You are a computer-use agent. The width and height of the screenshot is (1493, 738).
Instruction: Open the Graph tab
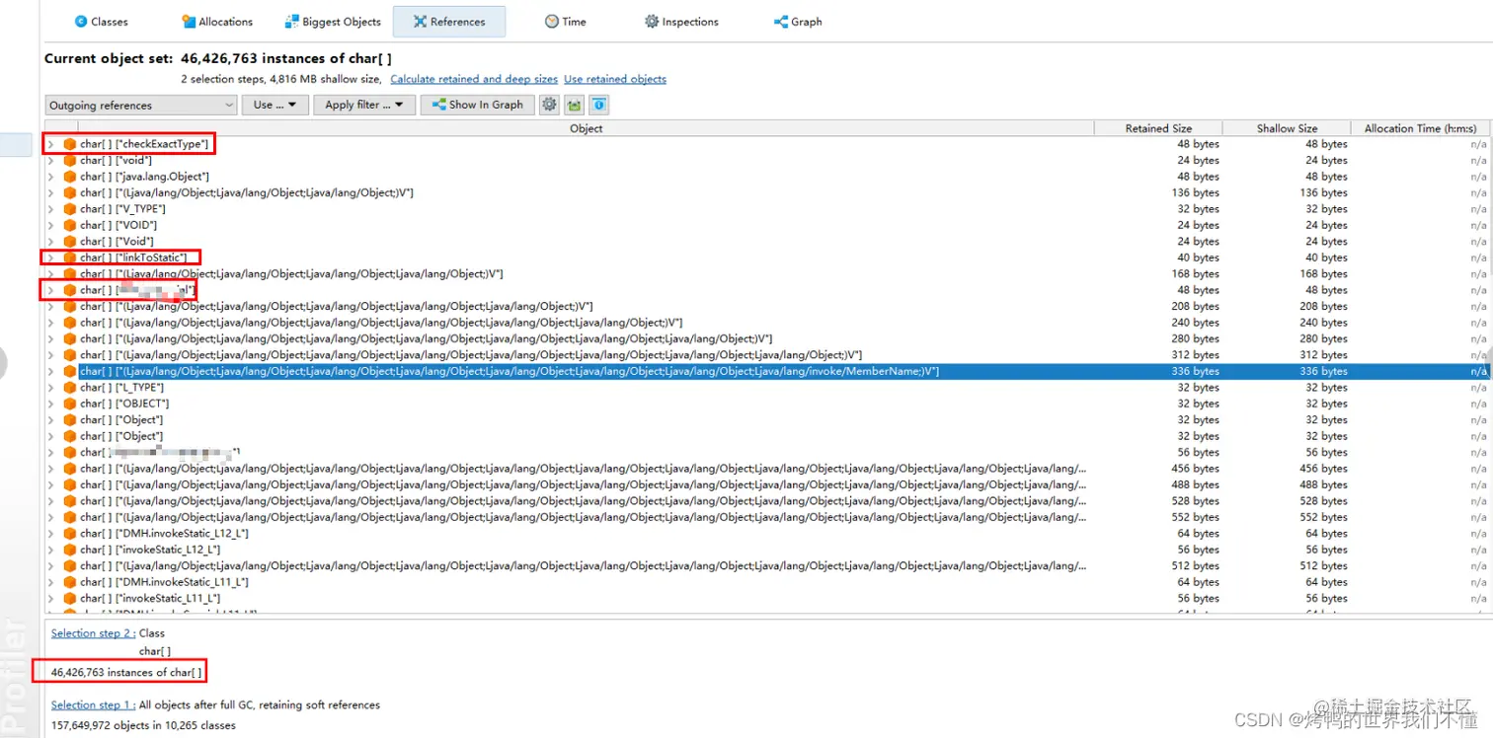[798, 22]
